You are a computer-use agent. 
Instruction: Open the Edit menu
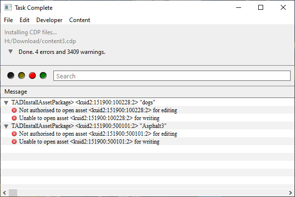(25, 20)
